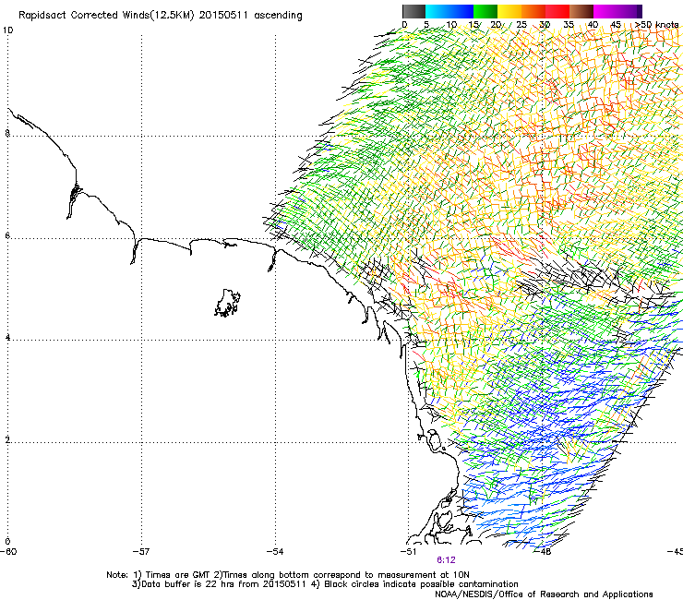Click the yellow 20-25 knots color bar segment
This screenshot has width=683, height=600.
509,11
